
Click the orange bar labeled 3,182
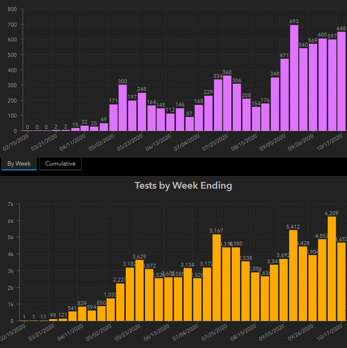click(130, 294)
